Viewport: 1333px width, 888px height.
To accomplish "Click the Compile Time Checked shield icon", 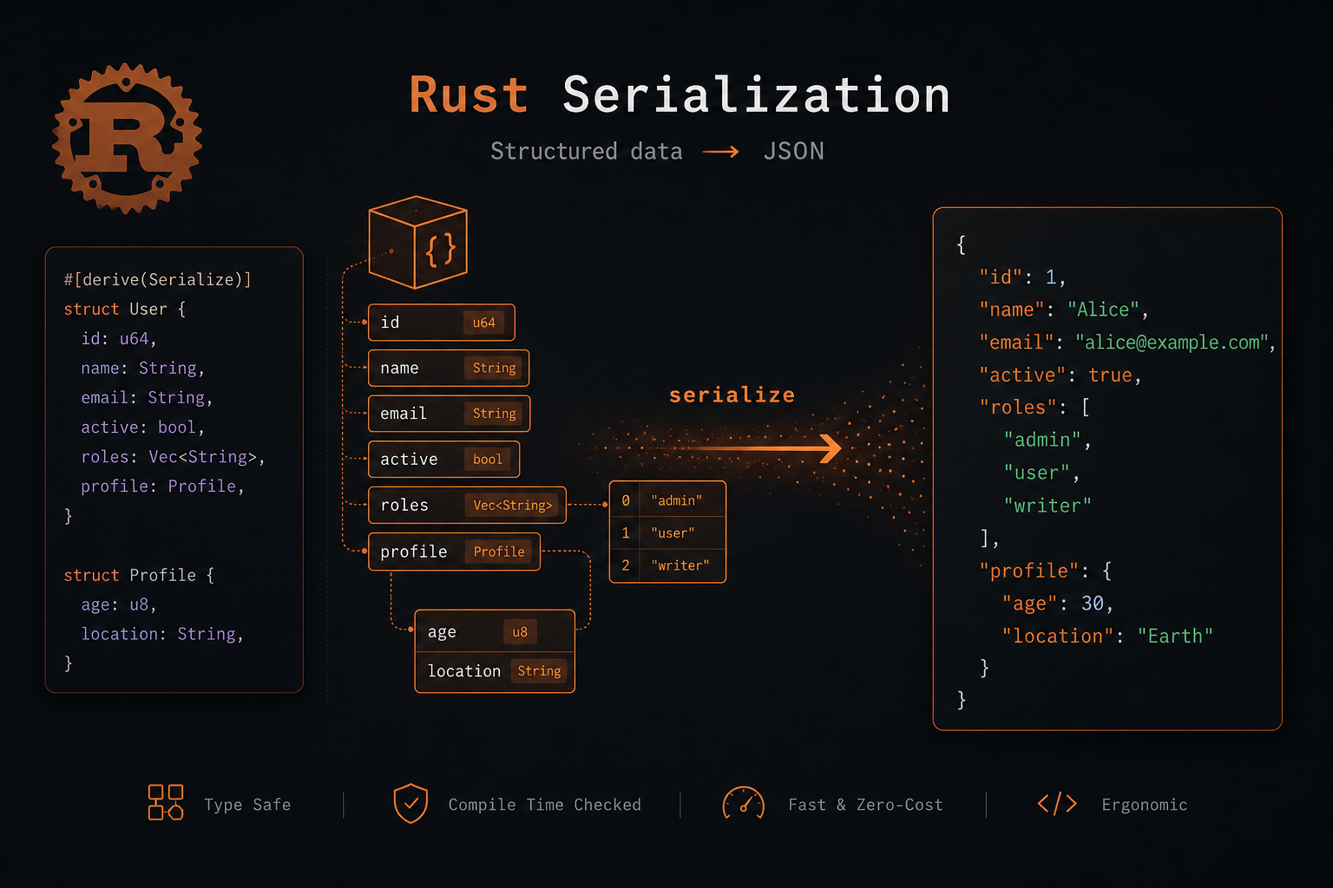I will (x=410, y=803).
